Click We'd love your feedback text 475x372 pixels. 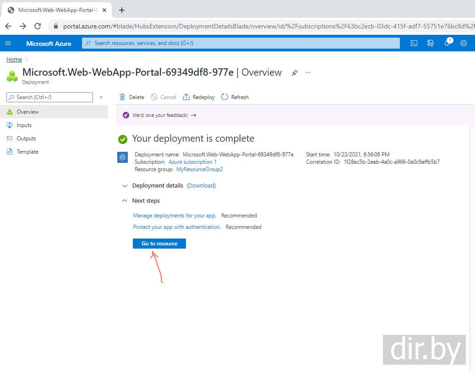160,115
